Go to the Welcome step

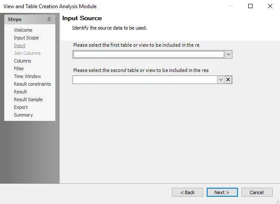(23, 30)
